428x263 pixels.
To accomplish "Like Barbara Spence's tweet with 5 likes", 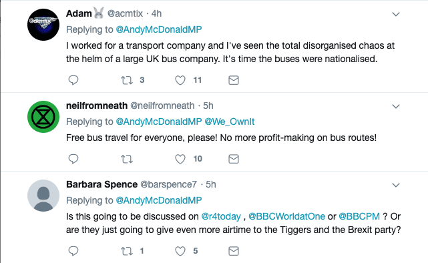I will 180,251.
